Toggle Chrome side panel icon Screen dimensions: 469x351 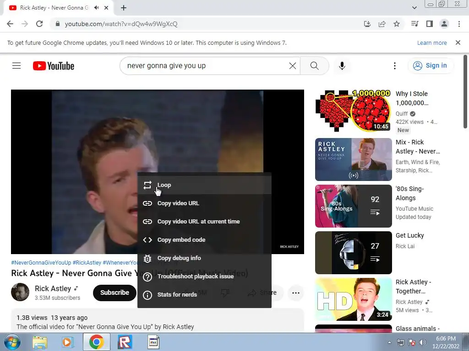tap(430, 24)
